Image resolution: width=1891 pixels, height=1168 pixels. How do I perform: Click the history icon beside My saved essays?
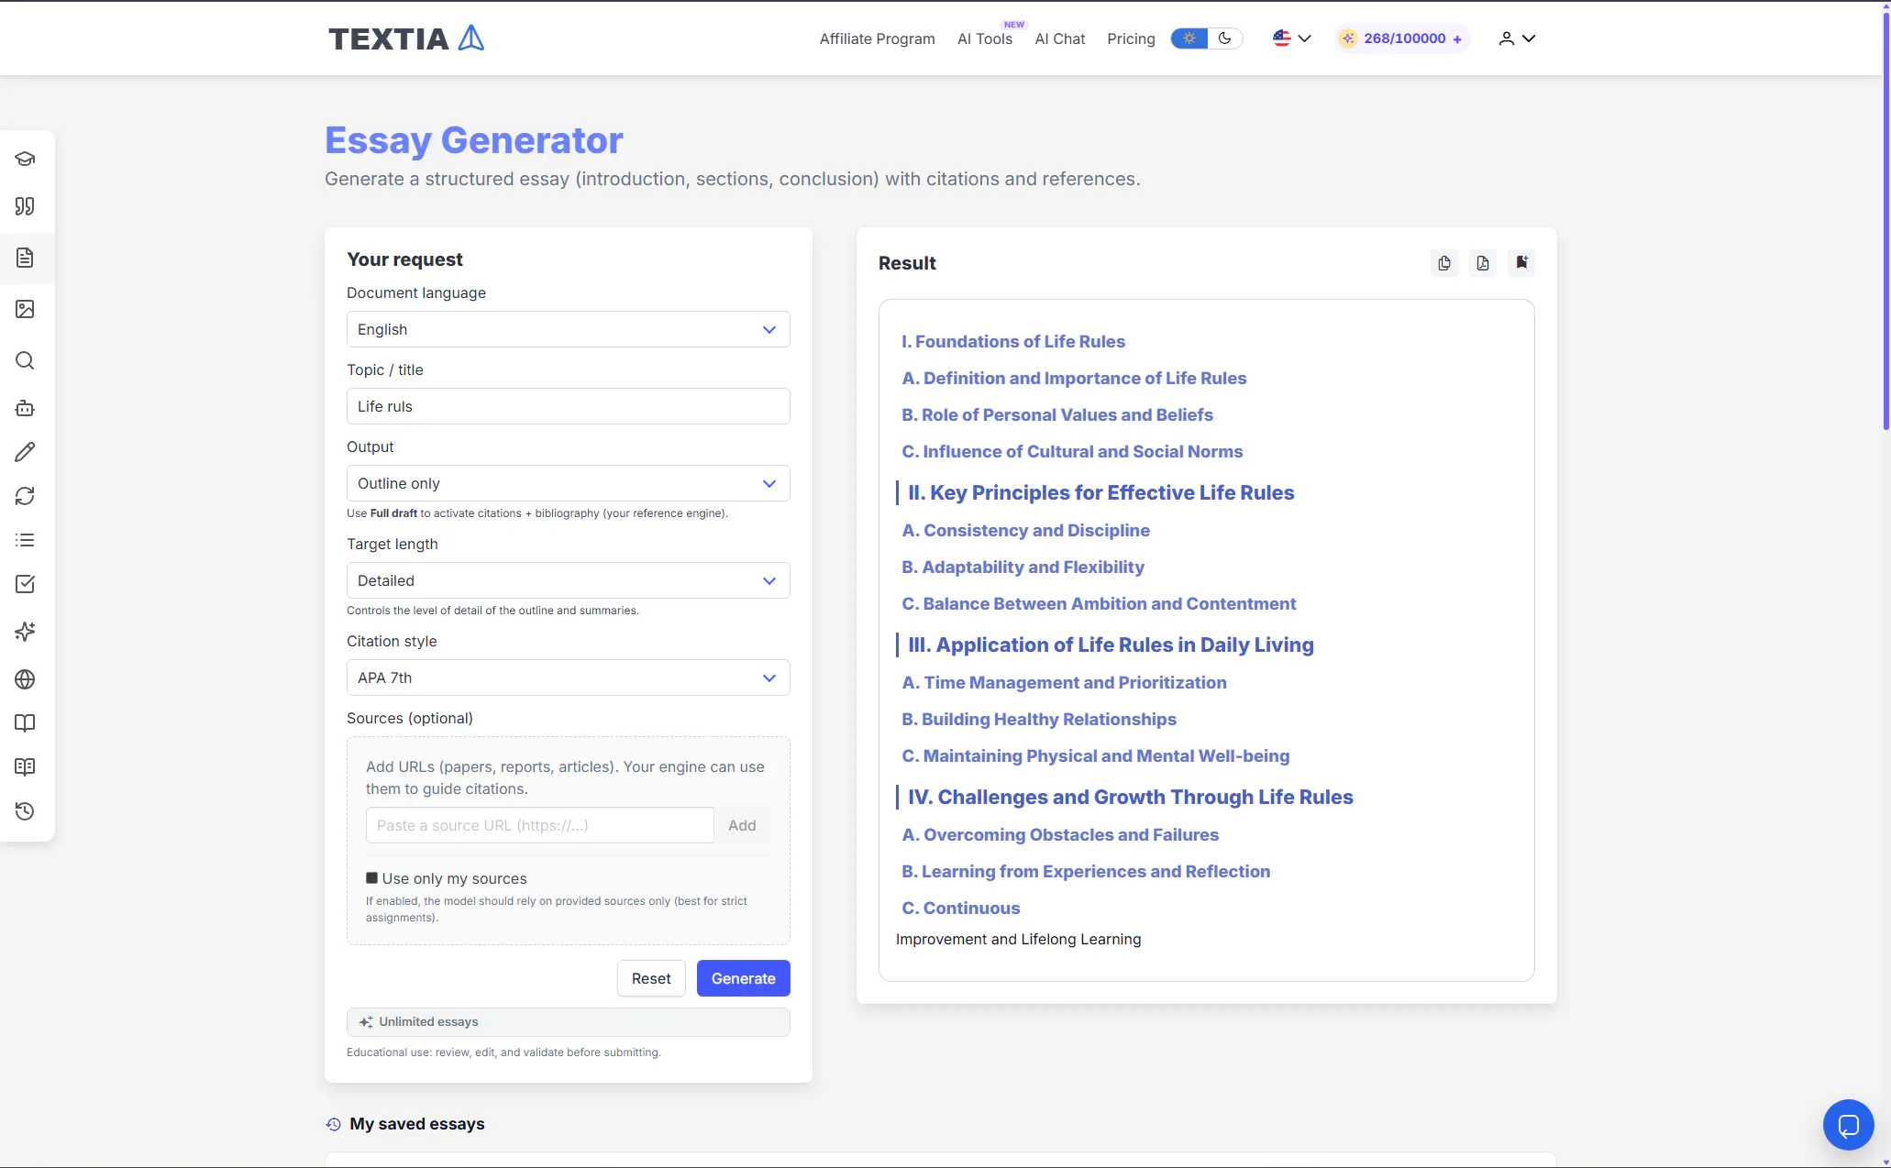[334, 1124]
